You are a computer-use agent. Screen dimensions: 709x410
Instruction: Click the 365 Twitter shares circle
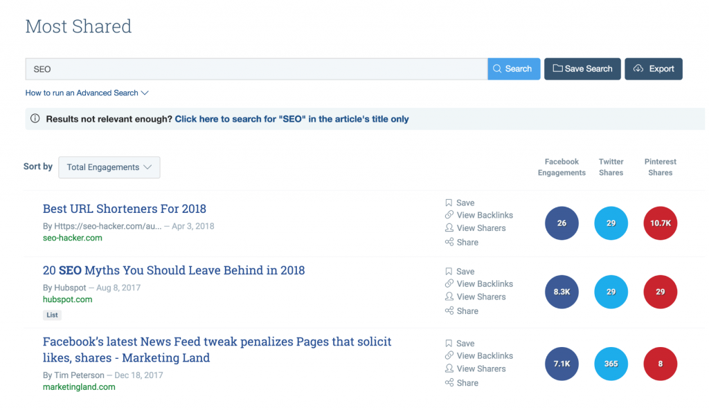click(x=611, y=364)
